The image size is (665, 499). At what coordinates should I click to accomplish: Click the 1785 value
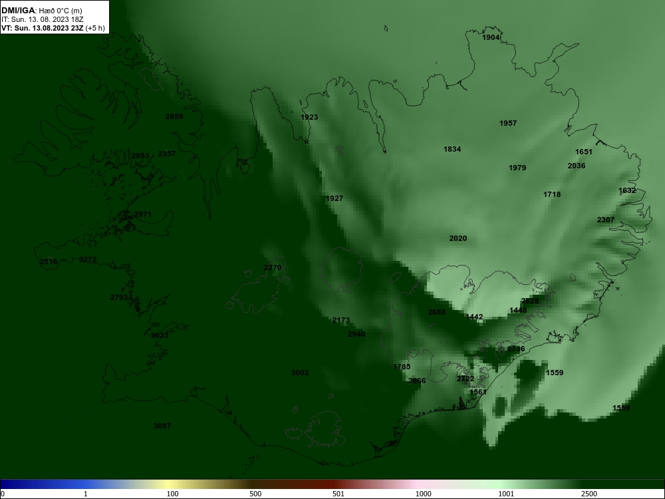(402, 367)
